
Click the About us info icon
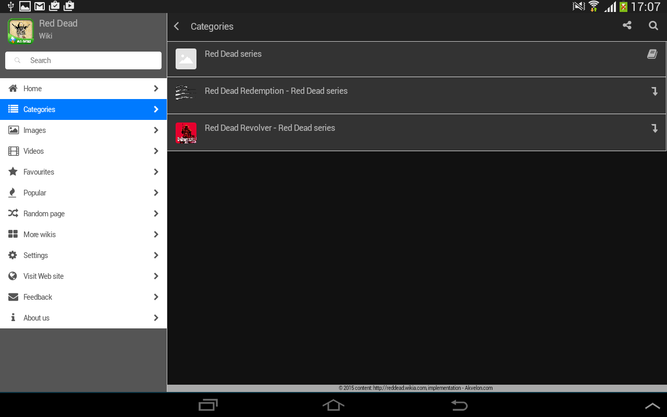tap(13, 317)
